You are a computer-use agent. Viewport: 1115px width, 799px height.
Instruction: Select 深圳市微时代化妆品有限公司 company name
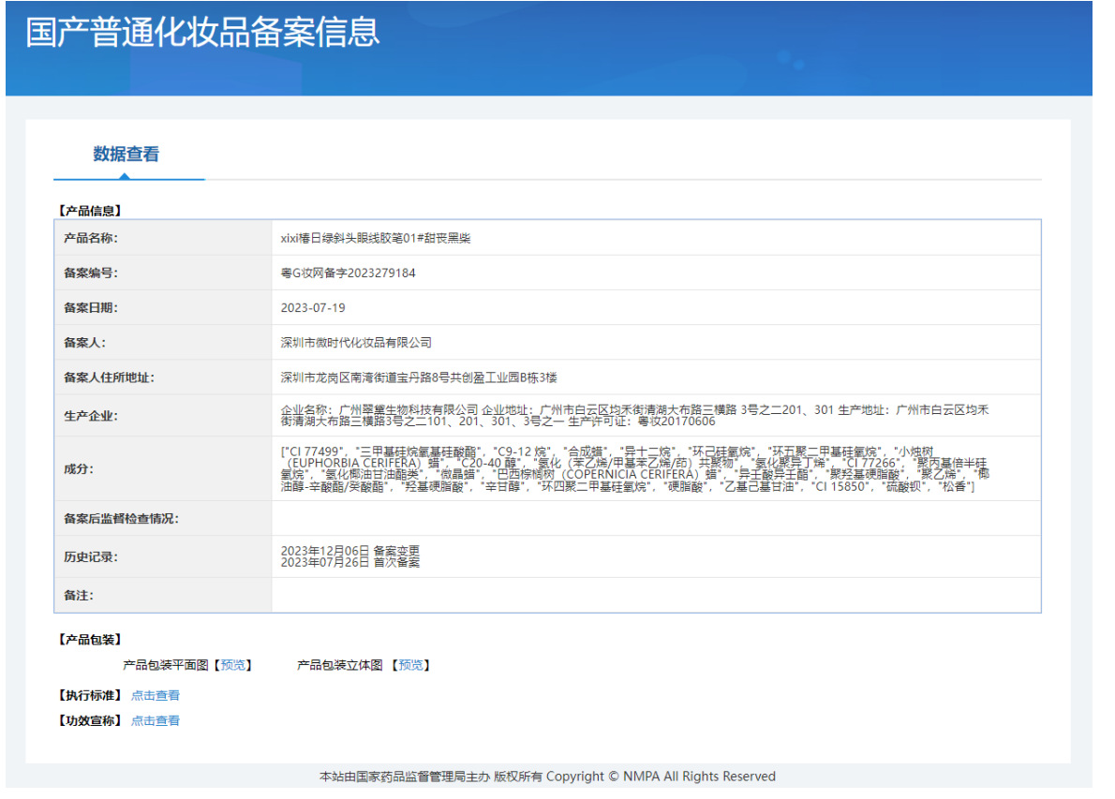click(356, 343)
